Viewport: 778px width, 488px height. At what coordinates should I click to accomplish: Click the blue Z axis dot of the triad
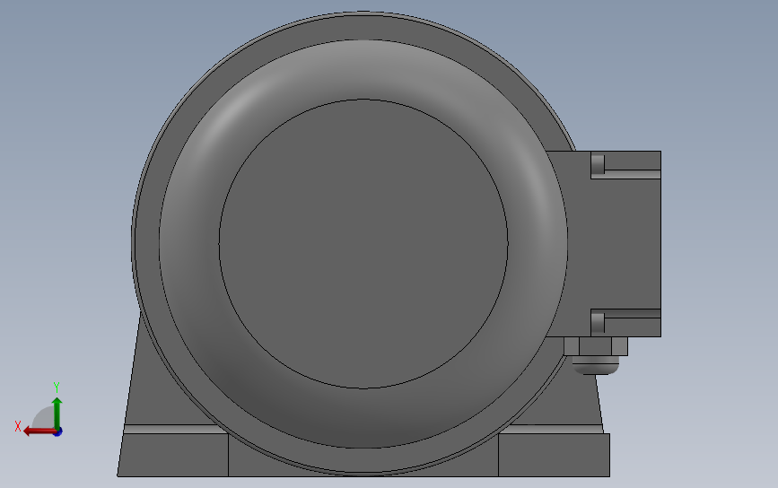[58, 432]
